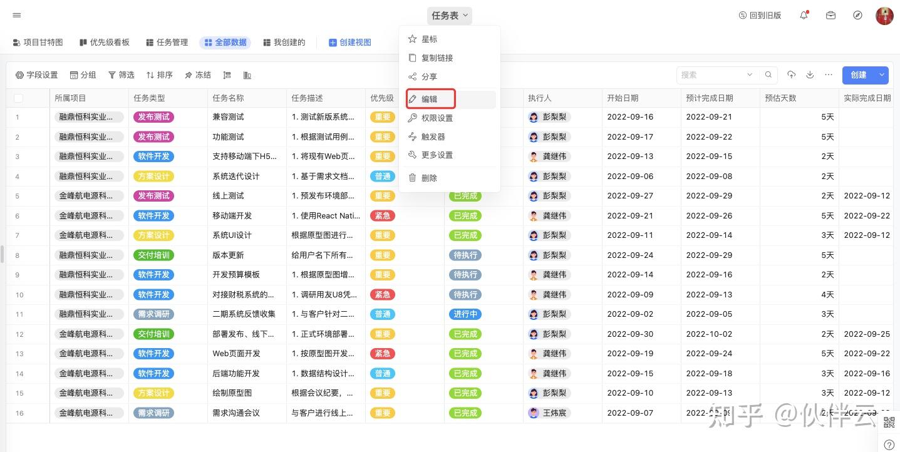Click the 预估天数 column header
The width and height of the screenshot is (900, 452).
click(799, 98)
